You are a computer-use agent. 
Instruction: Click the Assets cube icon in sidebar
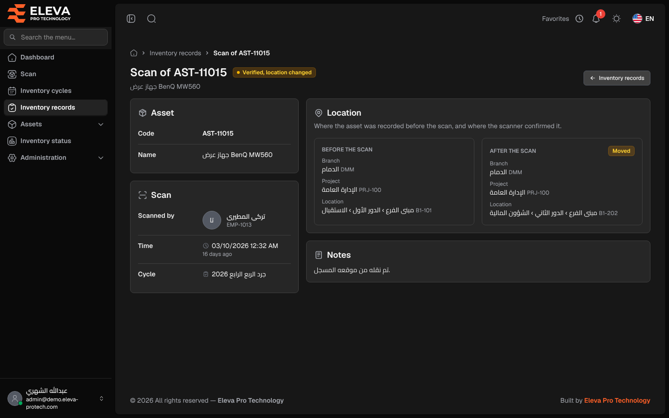12,124
